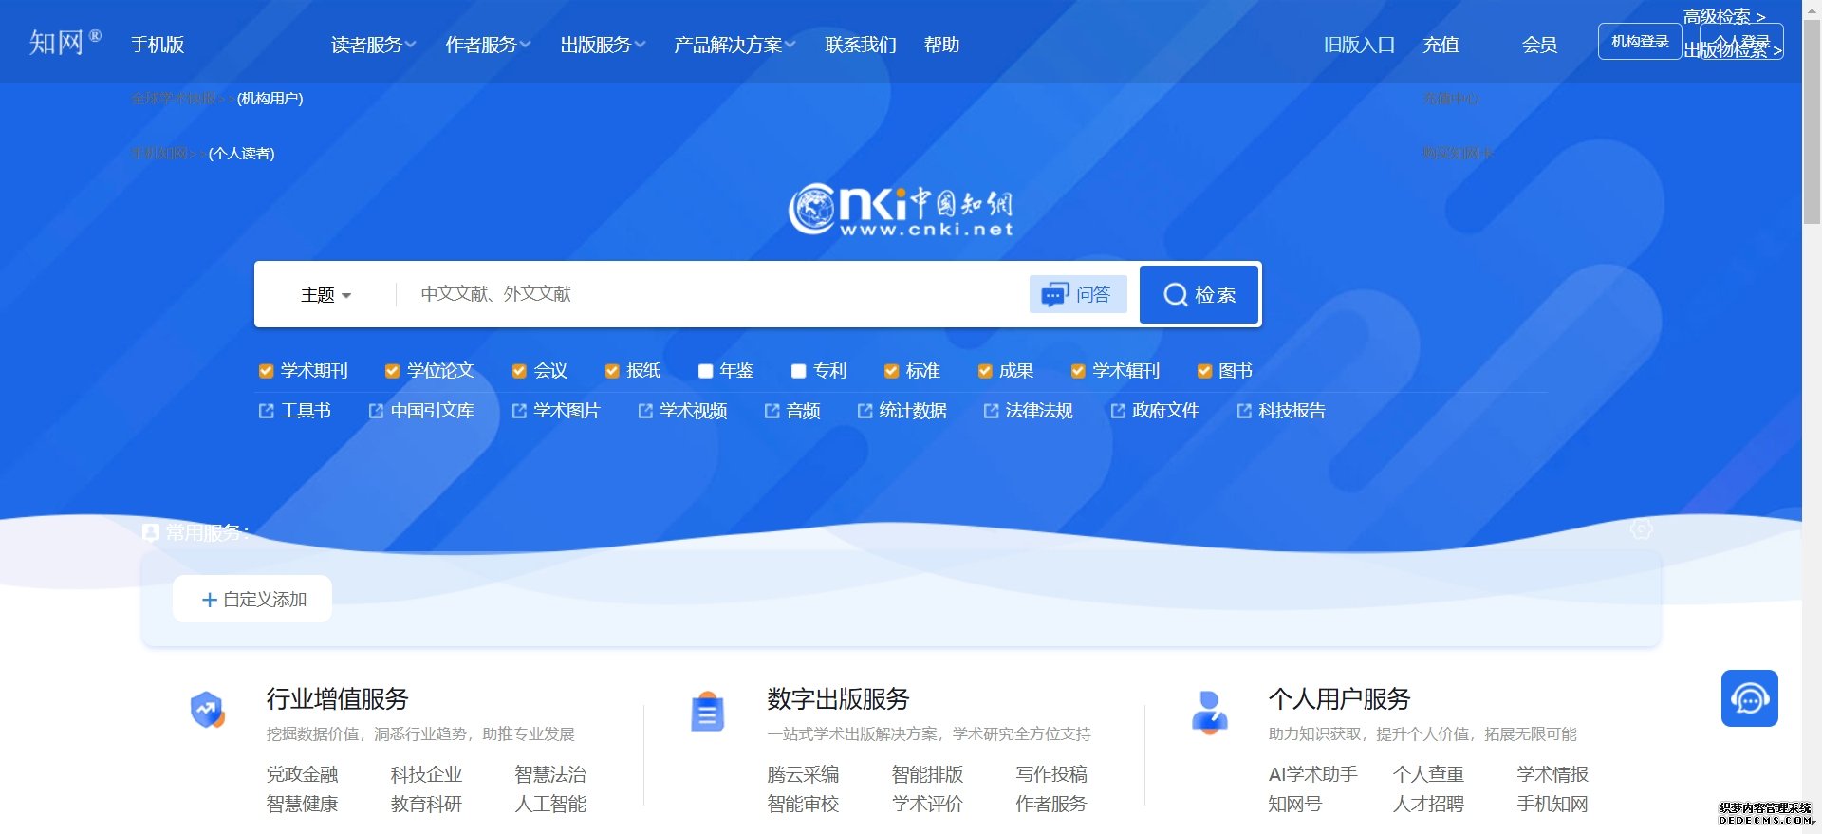The image size is (1822, 834).
Task: Uncheck the 标准 checkbox
Action: 891,371
